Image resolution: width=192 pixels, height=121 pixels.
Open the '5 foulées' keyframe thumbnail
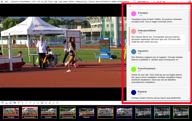point(11,113)
